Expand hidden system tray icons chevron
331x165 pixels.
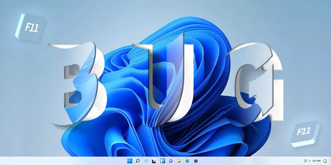click(310, 161)
